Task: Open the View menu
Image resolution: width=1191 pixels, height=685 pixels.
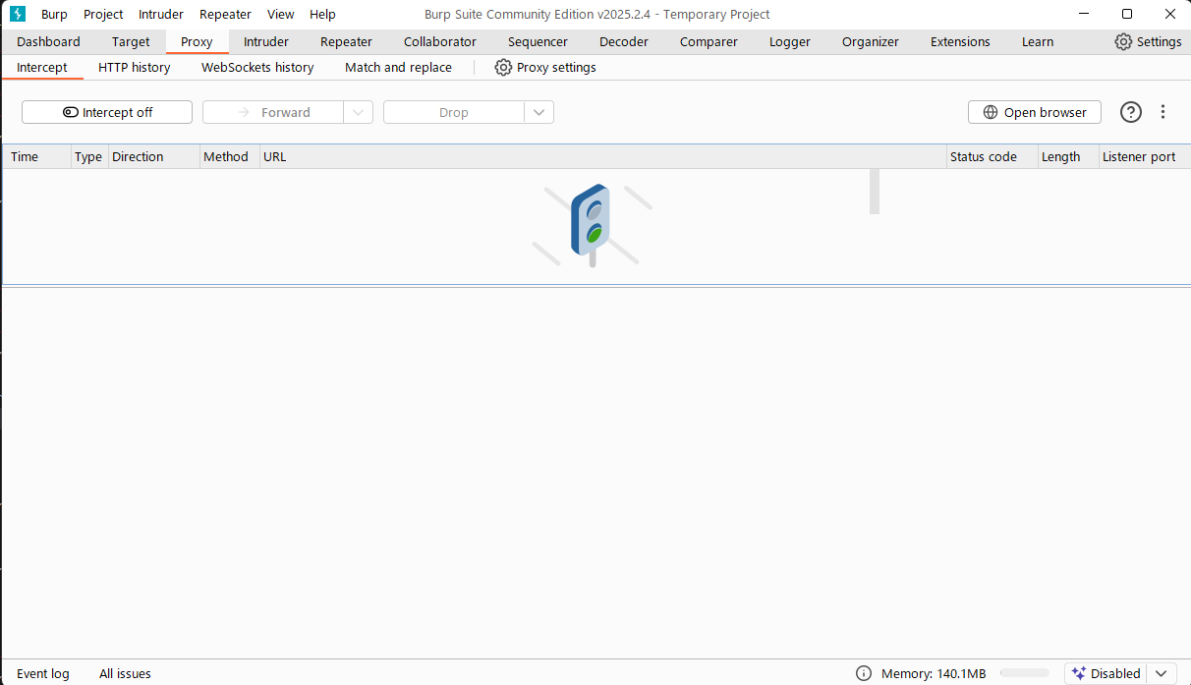Action: point(281,14)
